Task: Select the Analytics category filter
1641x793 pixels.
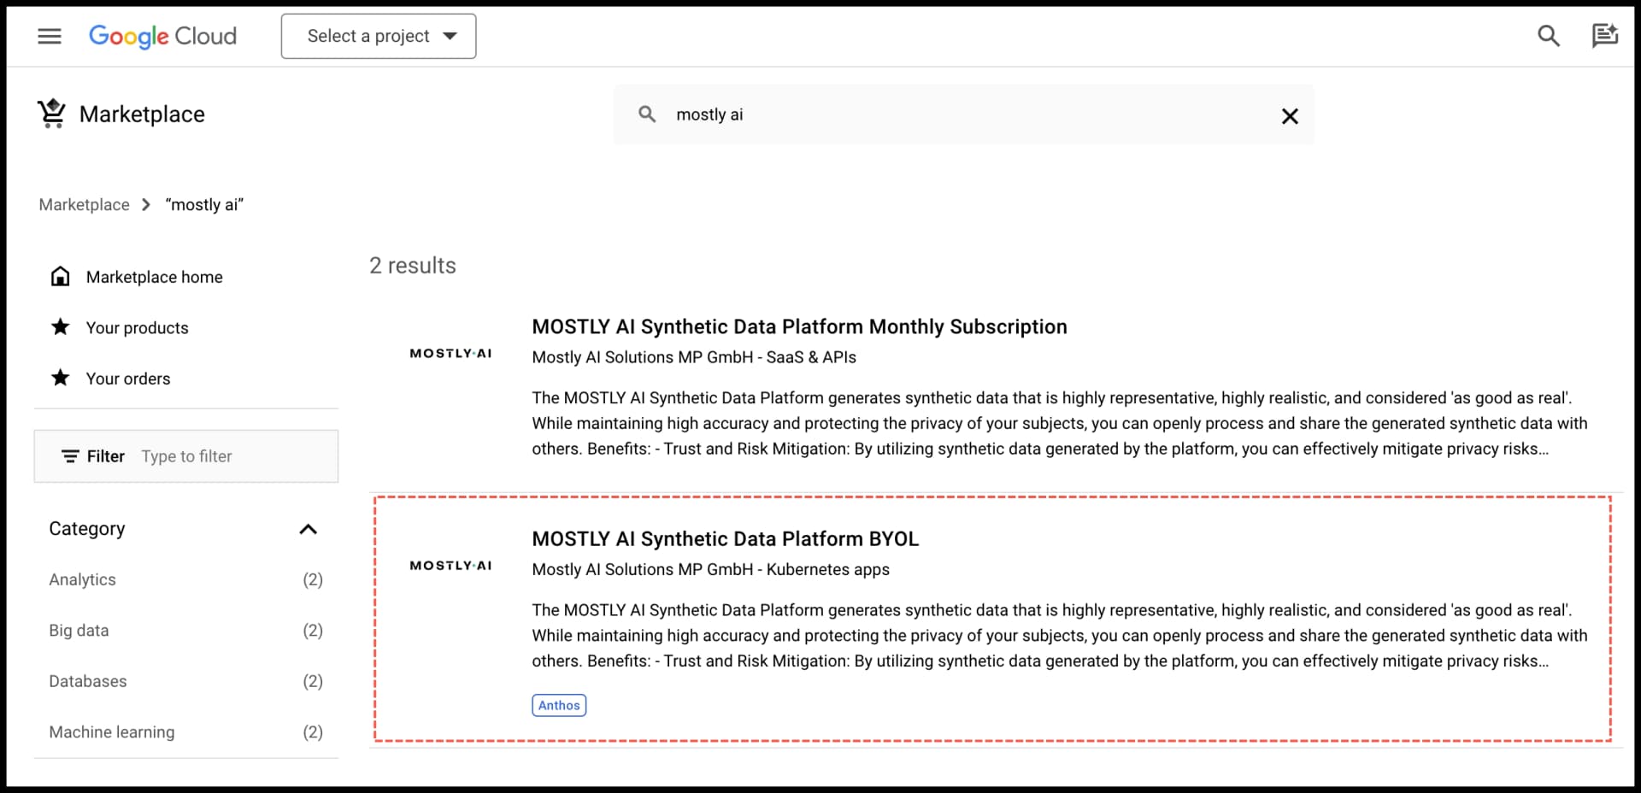Action: point(82,579)
